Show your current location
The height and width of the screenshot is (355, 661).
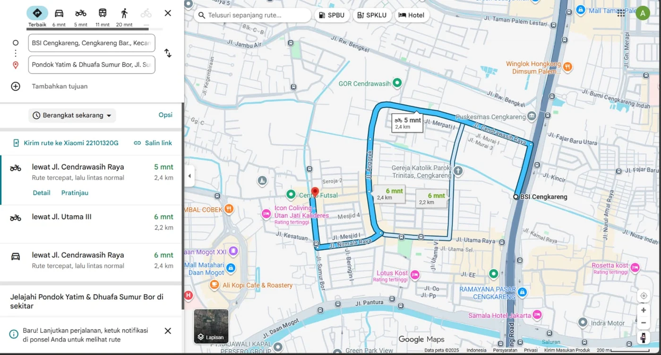click(x=644, y=296)
